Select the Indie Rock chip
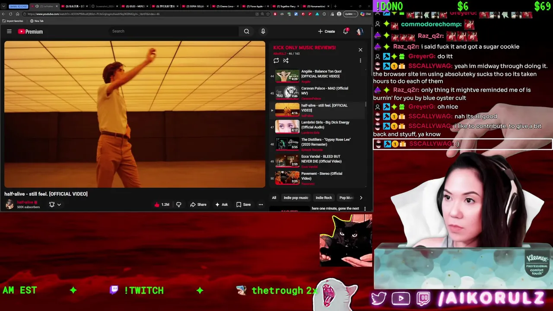The width and height of the screenshot is (553, 311). coord(324,197)
